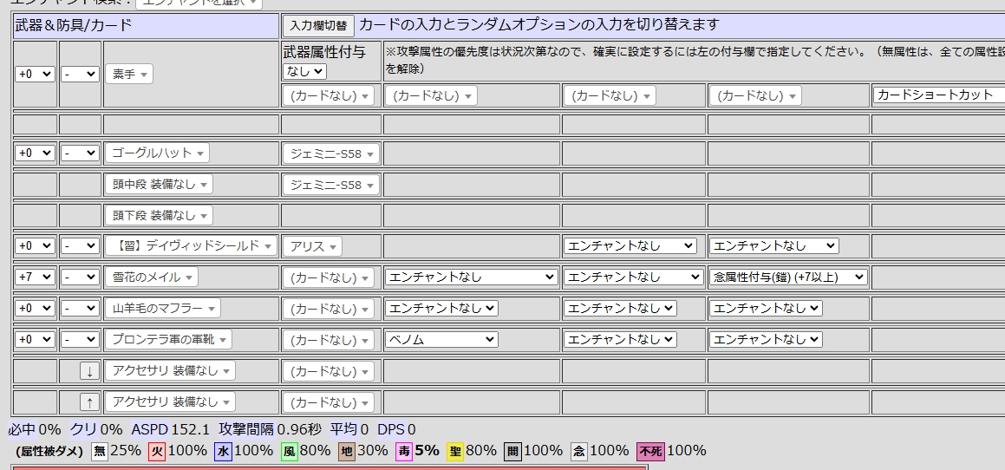1005x470 pixels.
Task: Open refine dropdown in プロンテラ軍の軍靴 row
Action: tap(36, 339)
